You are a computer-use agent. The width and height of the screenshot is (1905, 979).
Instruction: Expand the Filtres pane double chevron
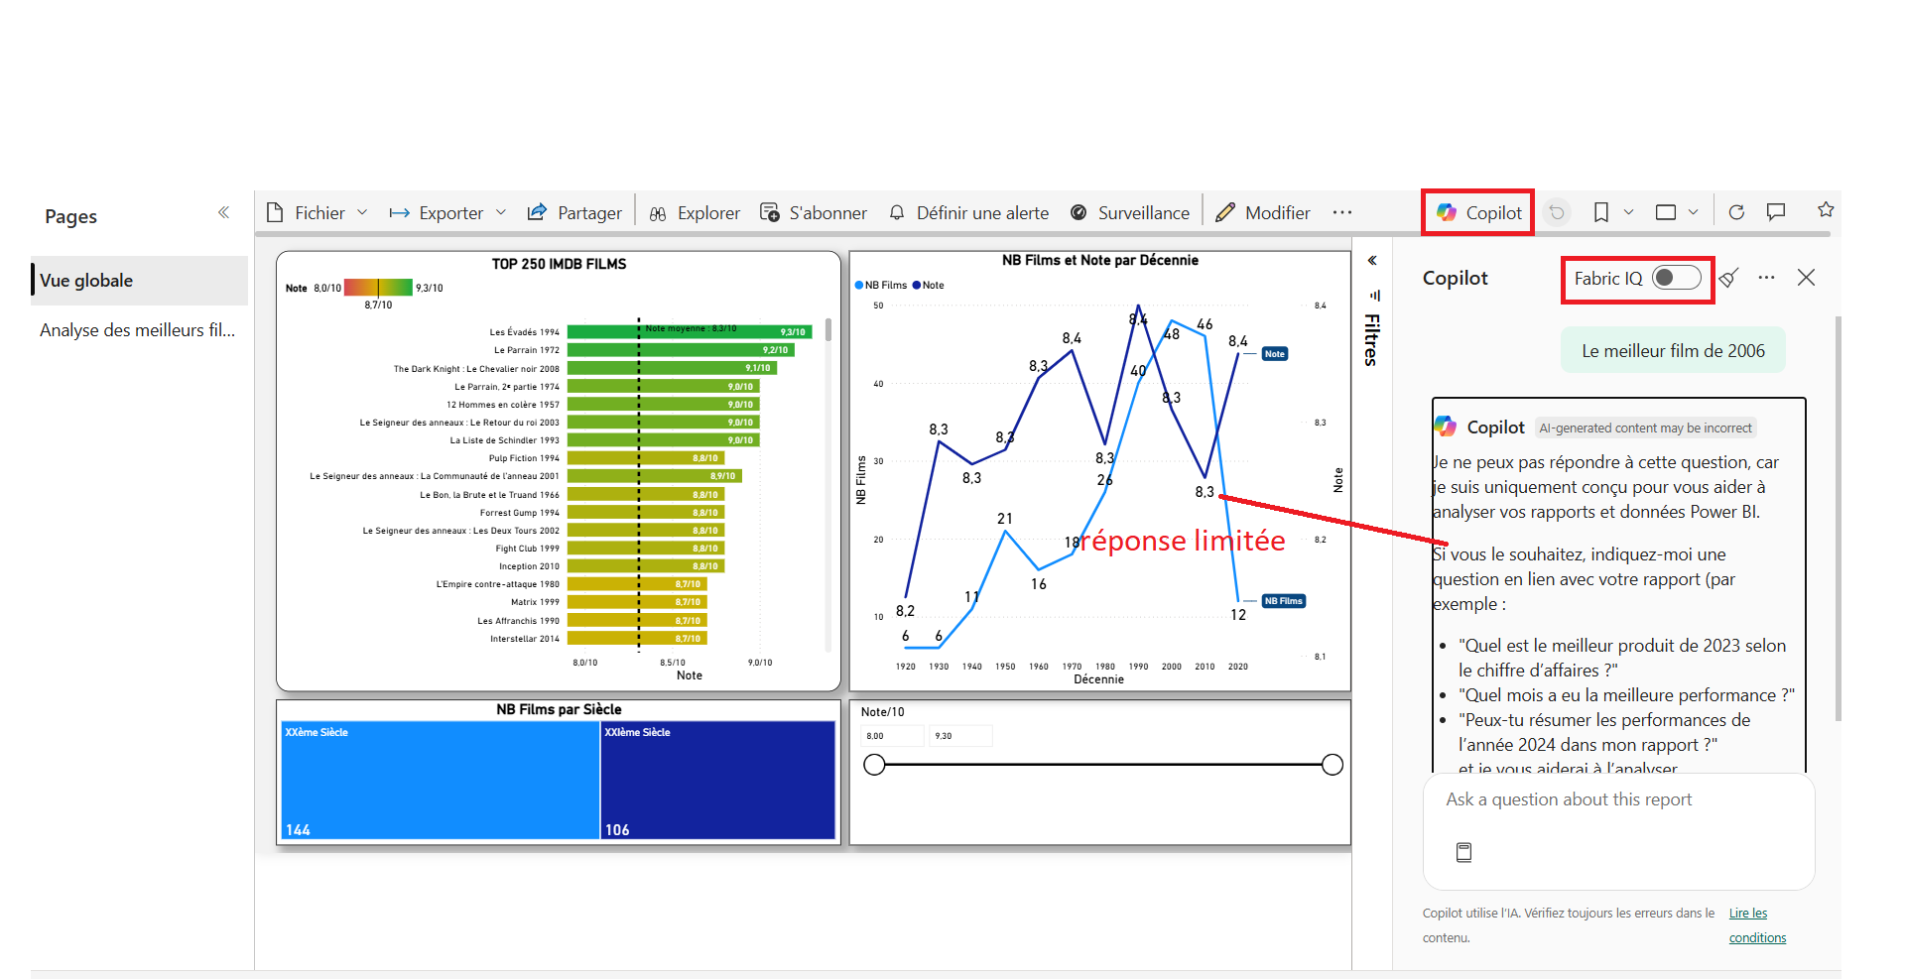[x=1372, y=261]
